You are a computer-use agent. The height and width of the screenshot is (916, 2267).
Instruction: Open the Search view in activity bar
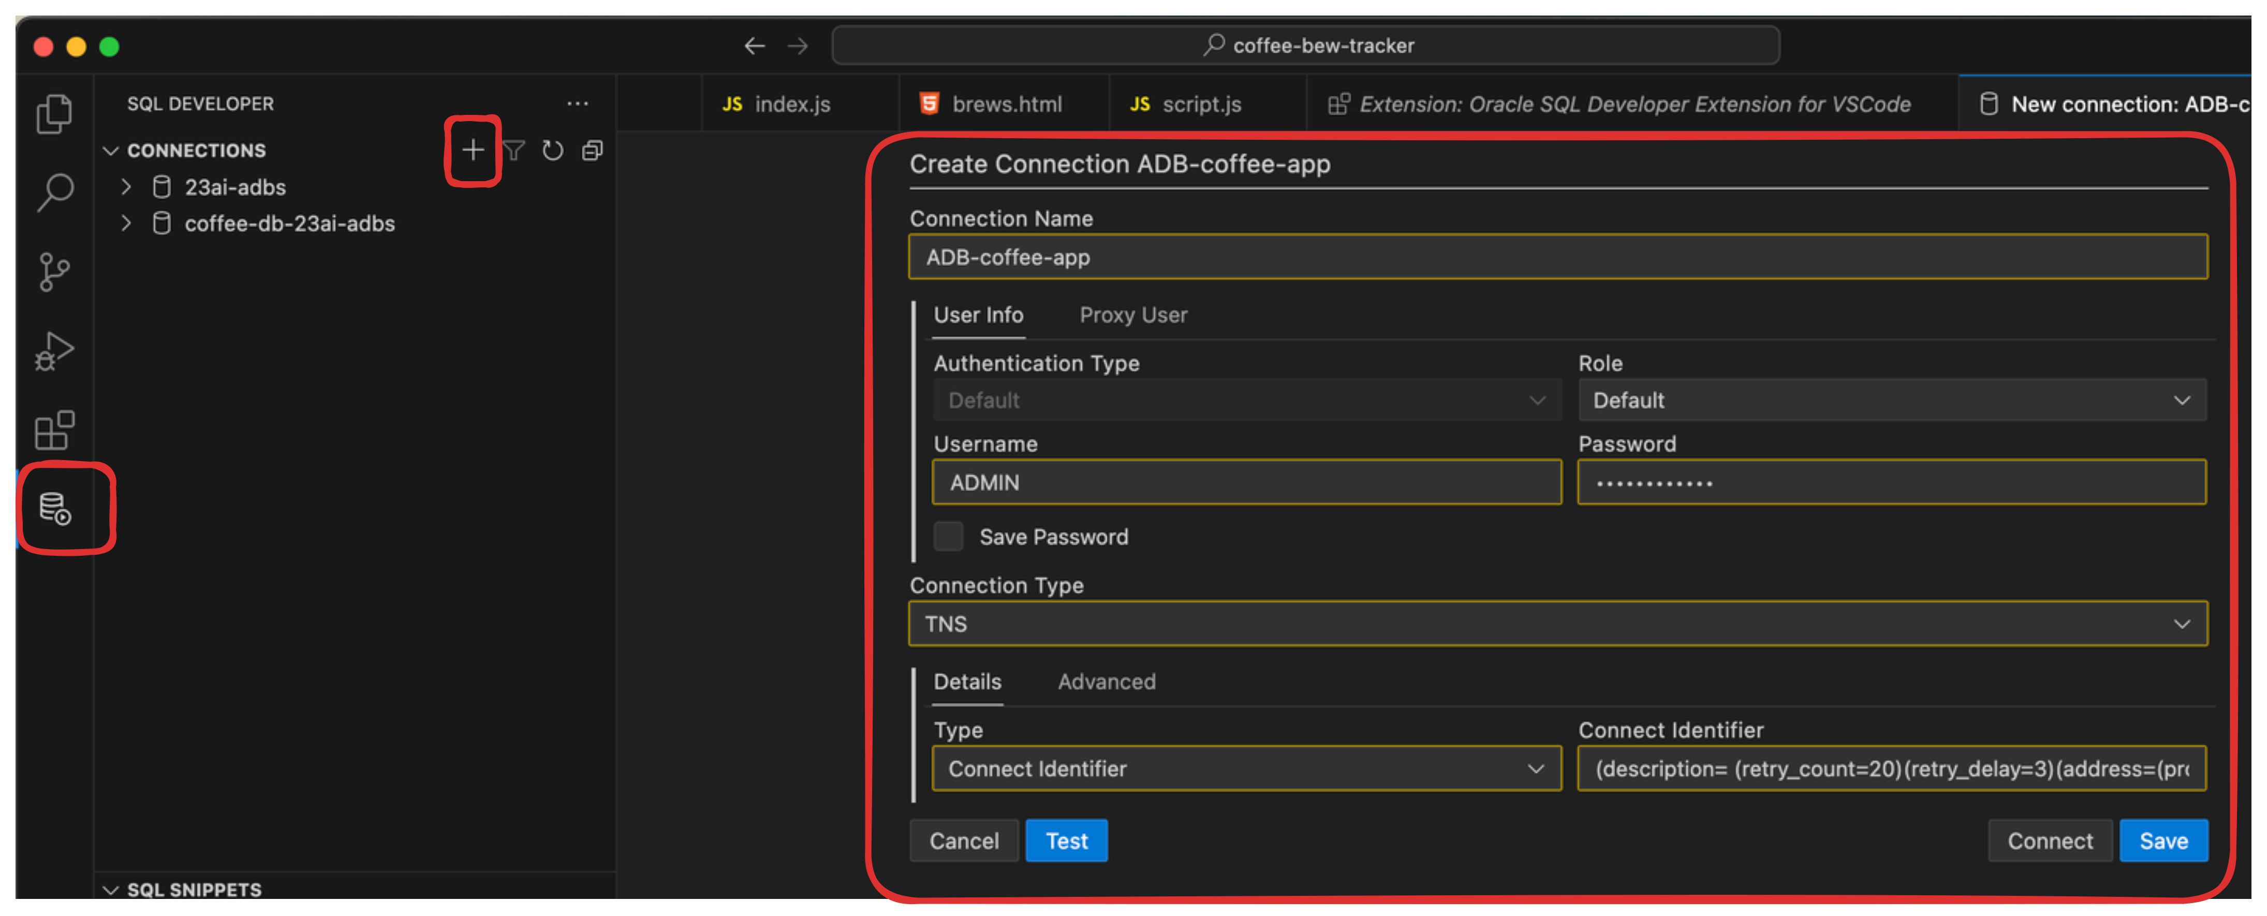point(54,192)
